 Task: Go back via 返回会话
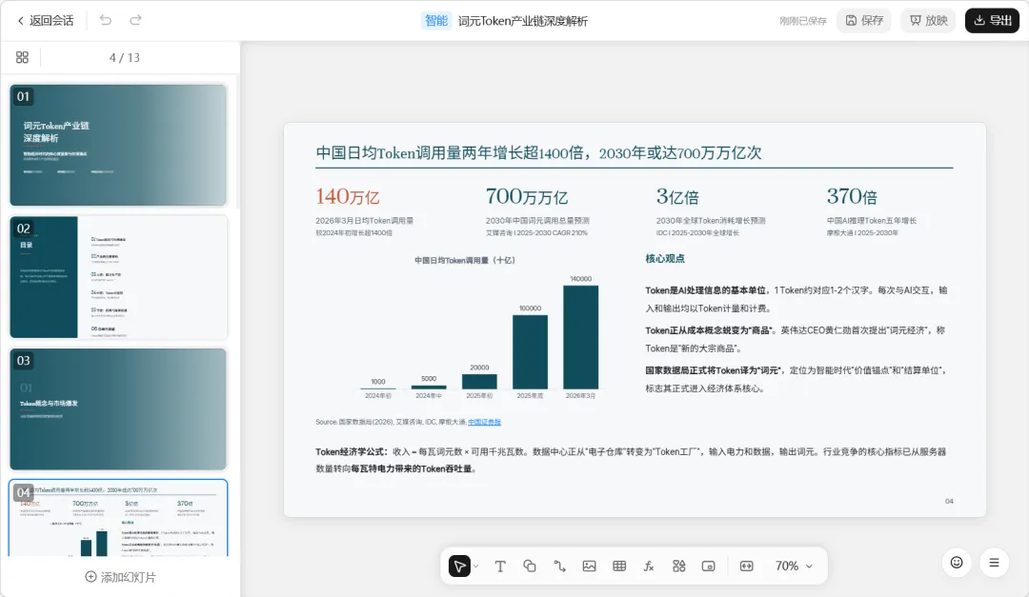(x=46, y=20)
